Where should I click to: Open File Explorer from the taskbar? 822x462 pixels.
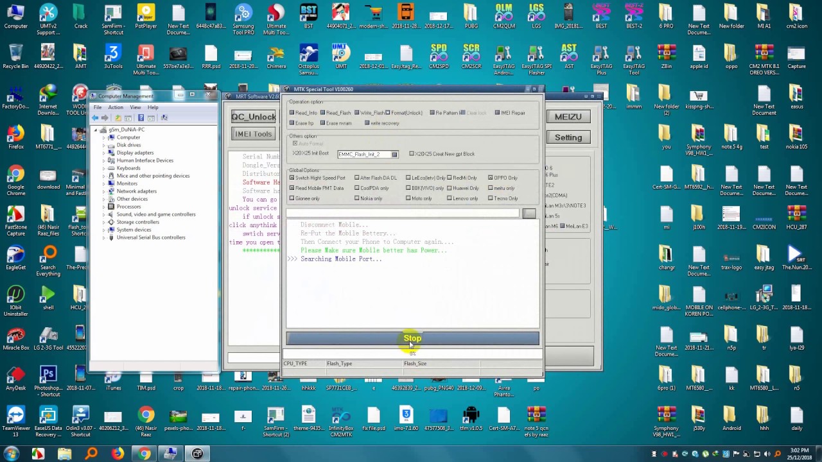click(x=64, y=454)
